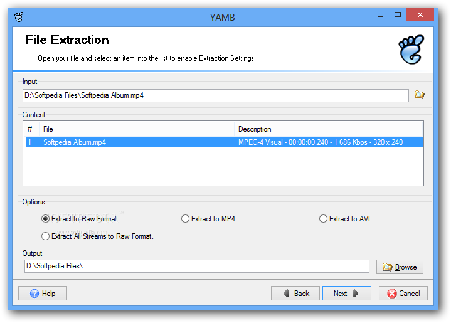Go Back to previous step
Viewport: 451px width, 323px height.
pos(295,294)
